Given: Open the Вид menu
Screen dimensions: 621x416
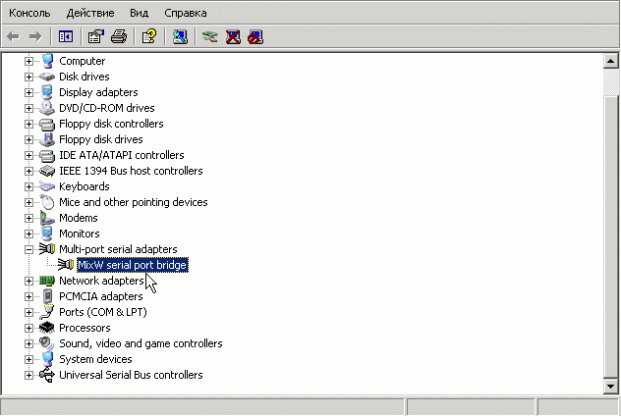Looking at the screenshot, I should [x=139, y=13].
